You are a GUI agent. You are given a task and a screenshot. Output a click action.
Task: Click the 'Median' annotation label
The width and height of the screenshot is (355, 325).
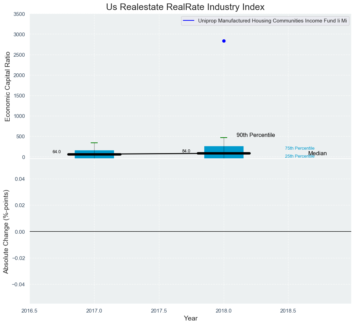coord(318,154)
